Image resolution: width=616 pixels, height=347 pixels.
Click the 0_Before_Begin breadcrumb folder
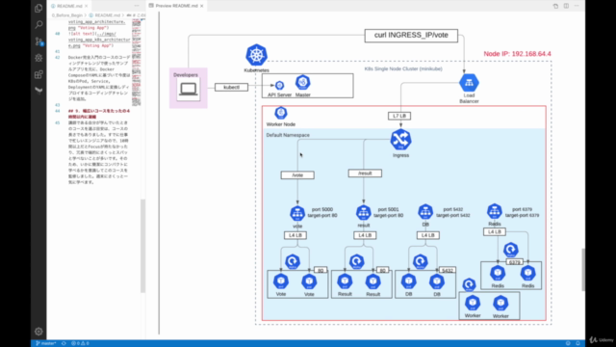pos(66,15)
